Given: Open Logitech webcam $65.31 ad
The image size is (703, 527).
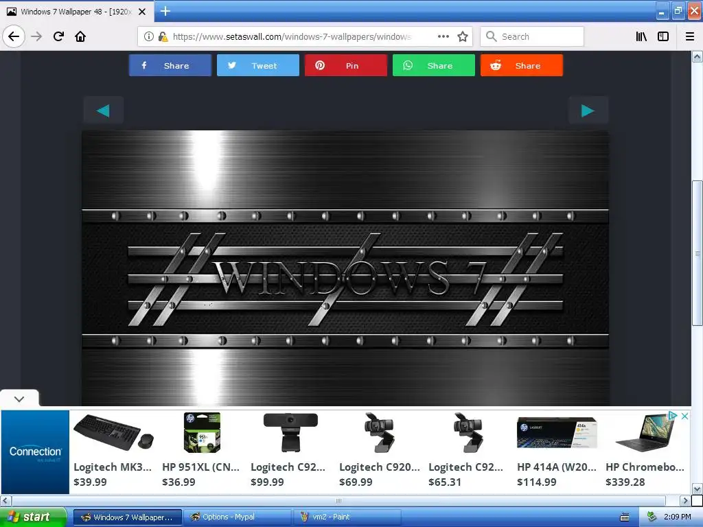Looking at the screenshot, I should point(467,450).
